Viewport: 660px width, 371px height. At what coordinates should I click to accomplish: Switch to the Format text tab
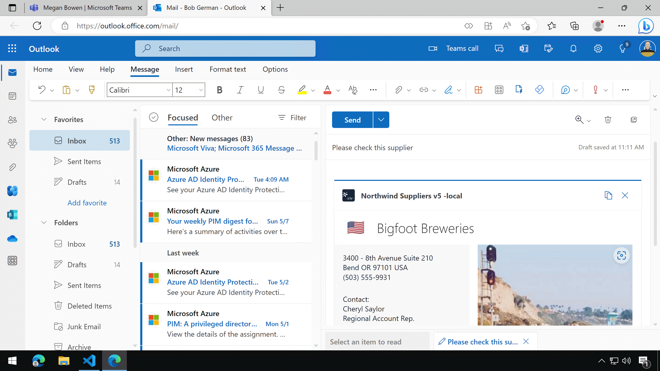point(228,69)
